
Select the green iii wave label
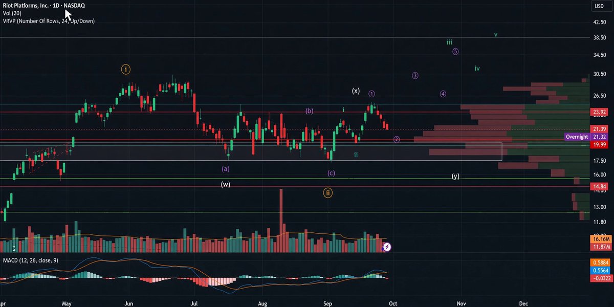point(449,42)
